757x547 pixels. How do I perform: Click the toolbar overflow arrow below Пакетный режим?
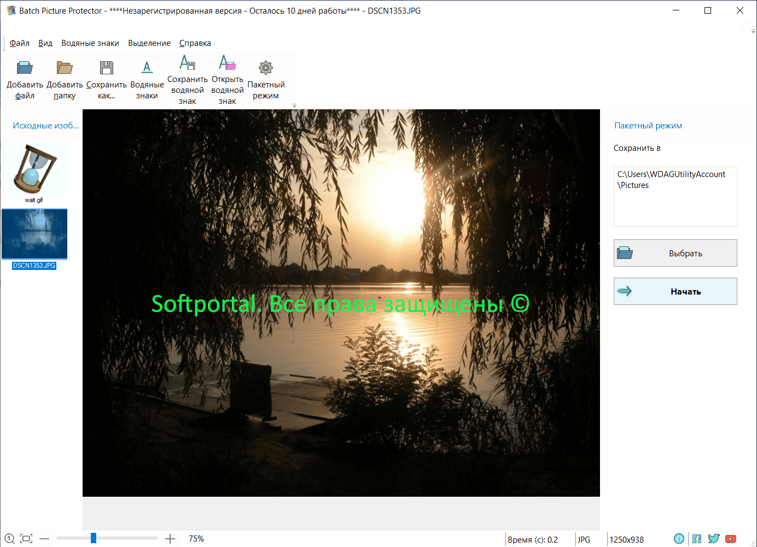tap(294, 105)
